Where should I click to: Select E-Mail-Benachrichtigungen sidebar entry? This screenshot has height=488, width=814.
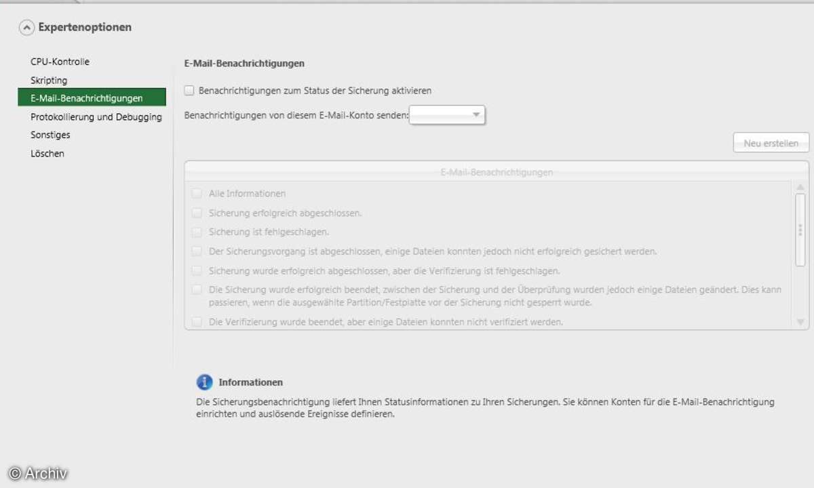(x=92, y=98)
